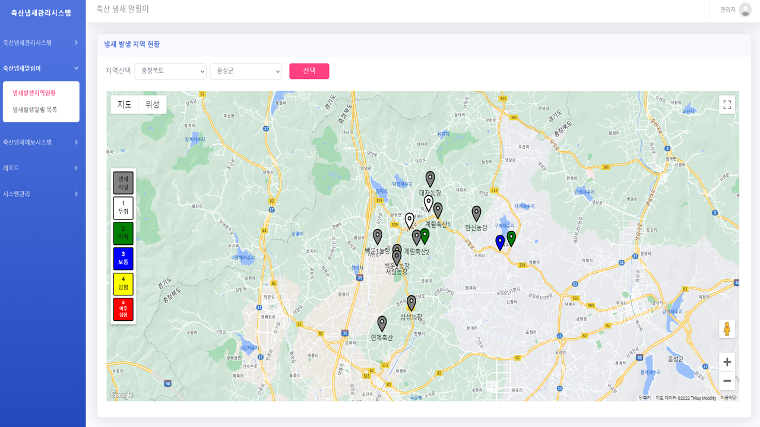The width and height of the screenshot is (760, 427).
Task: Click the admin user avatar
Action: click(x=745, y=10)
